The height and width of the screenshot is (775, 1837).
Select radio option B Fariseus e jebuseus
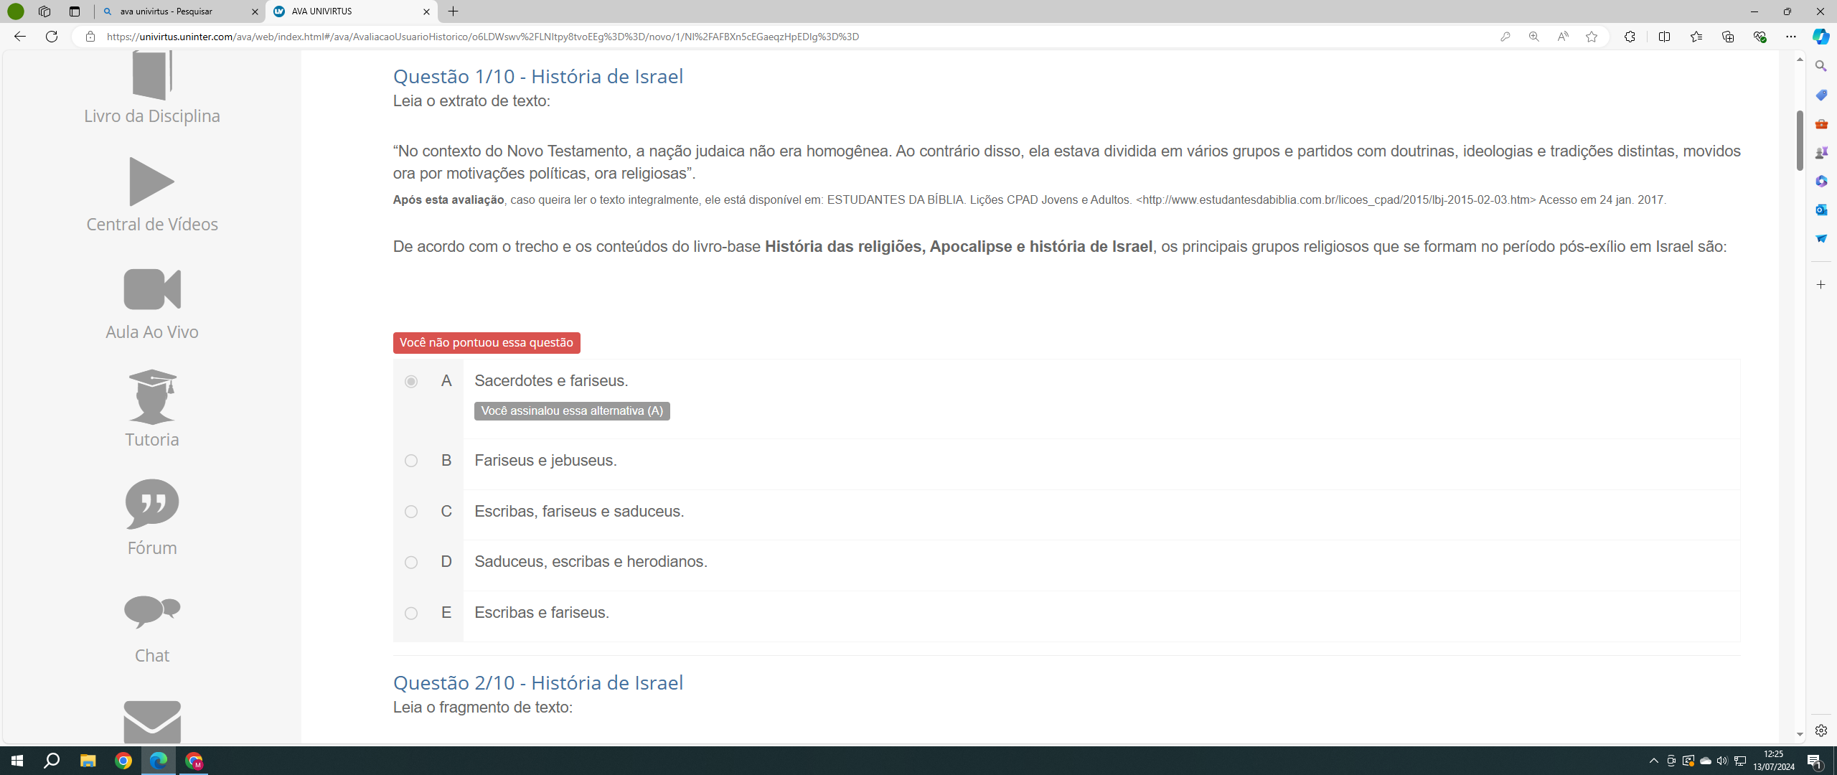click(411, 461)
